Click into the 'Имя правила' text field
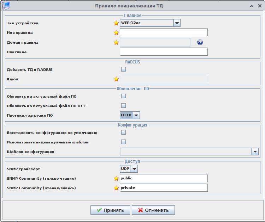This screenshot has width=265, height=222. 164,33
